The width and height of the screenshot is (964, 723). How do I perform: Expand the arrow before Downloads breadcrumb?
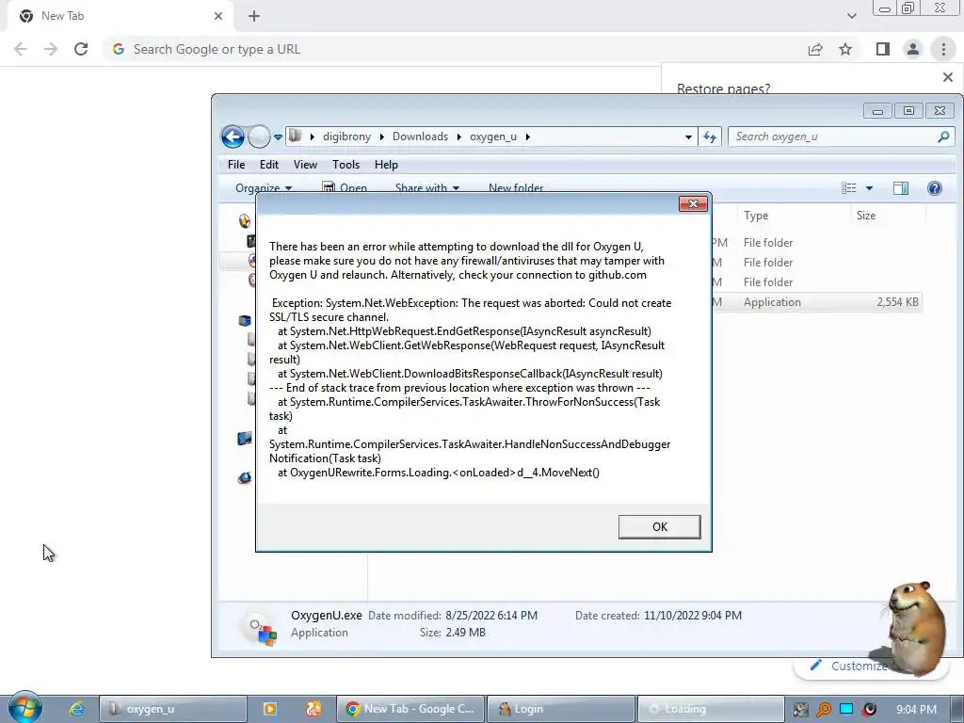[381, 137]
